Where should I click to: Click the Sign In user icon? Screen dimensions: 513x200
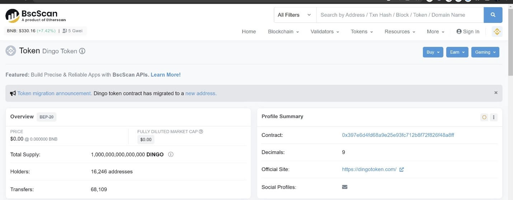click(x=459, y=31)
